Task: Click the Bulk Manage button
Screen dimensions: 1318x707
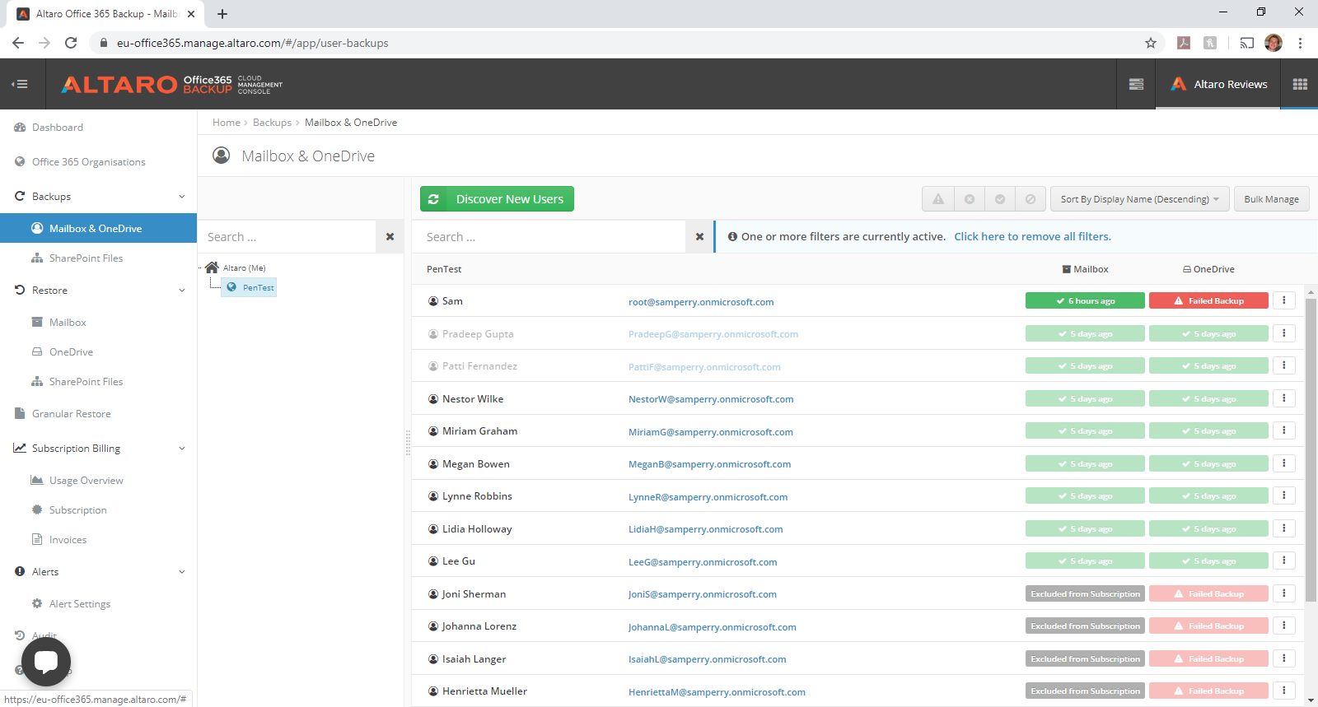Action: 1271,199
